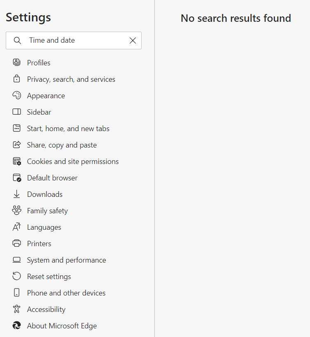Click the Appearance palette icon

[16, 95]
